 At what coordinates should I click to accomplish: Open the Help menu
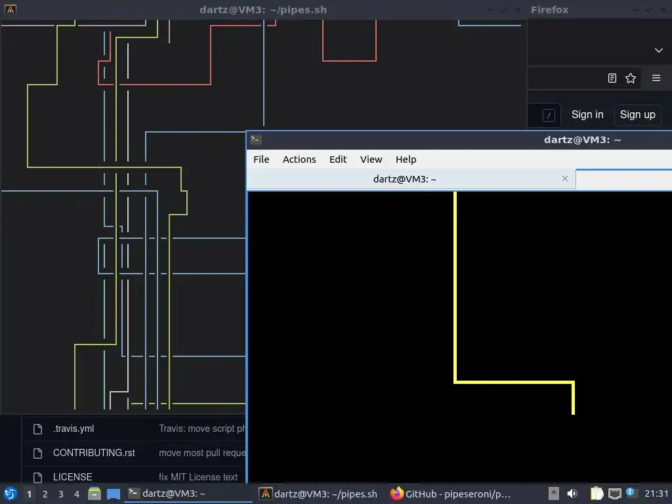point(406,159)
